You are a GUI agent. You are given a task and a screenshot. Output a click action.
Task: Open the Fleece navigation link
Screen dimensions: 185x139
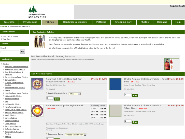tap(7, 90)
